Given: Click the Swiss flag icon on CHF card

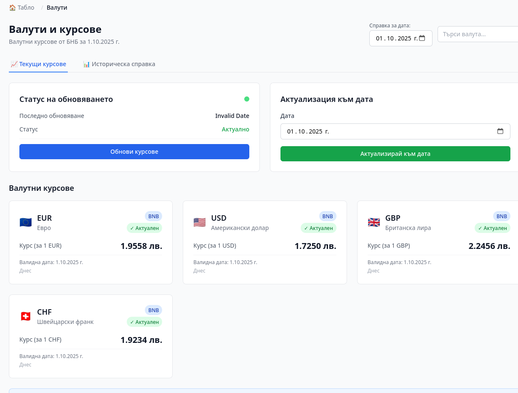Looking at the screenshot, I should [26, 316].
